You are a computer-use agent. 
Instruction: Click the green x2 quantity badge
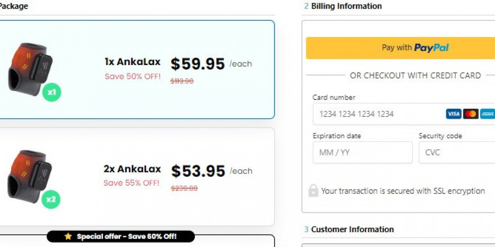51,200
